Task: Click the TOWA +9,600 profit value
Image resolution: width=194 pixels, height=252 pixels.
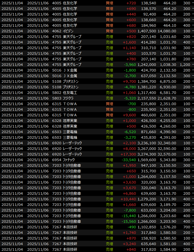Action: (x=130, y=115)
